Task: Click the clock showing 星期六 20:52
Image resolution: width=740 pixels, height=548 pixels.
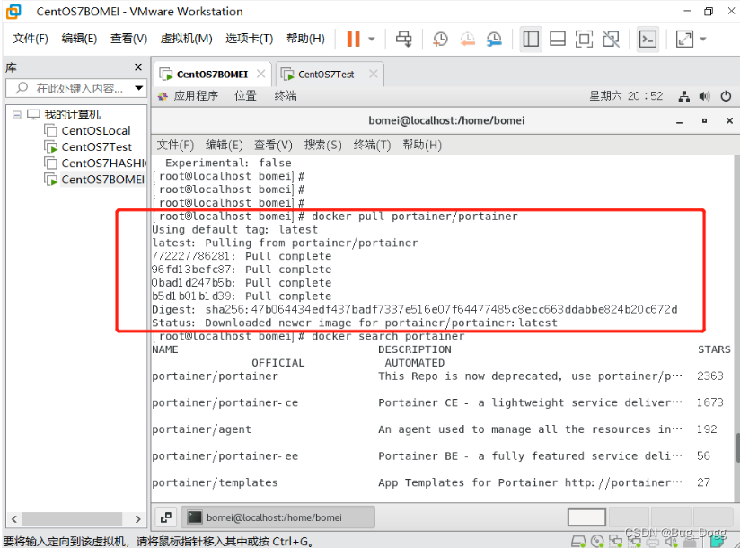Action: [x=626, y=96]
